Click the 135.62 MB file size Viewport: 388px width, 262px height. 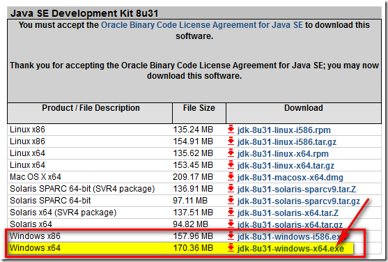(x=193, y=153)
